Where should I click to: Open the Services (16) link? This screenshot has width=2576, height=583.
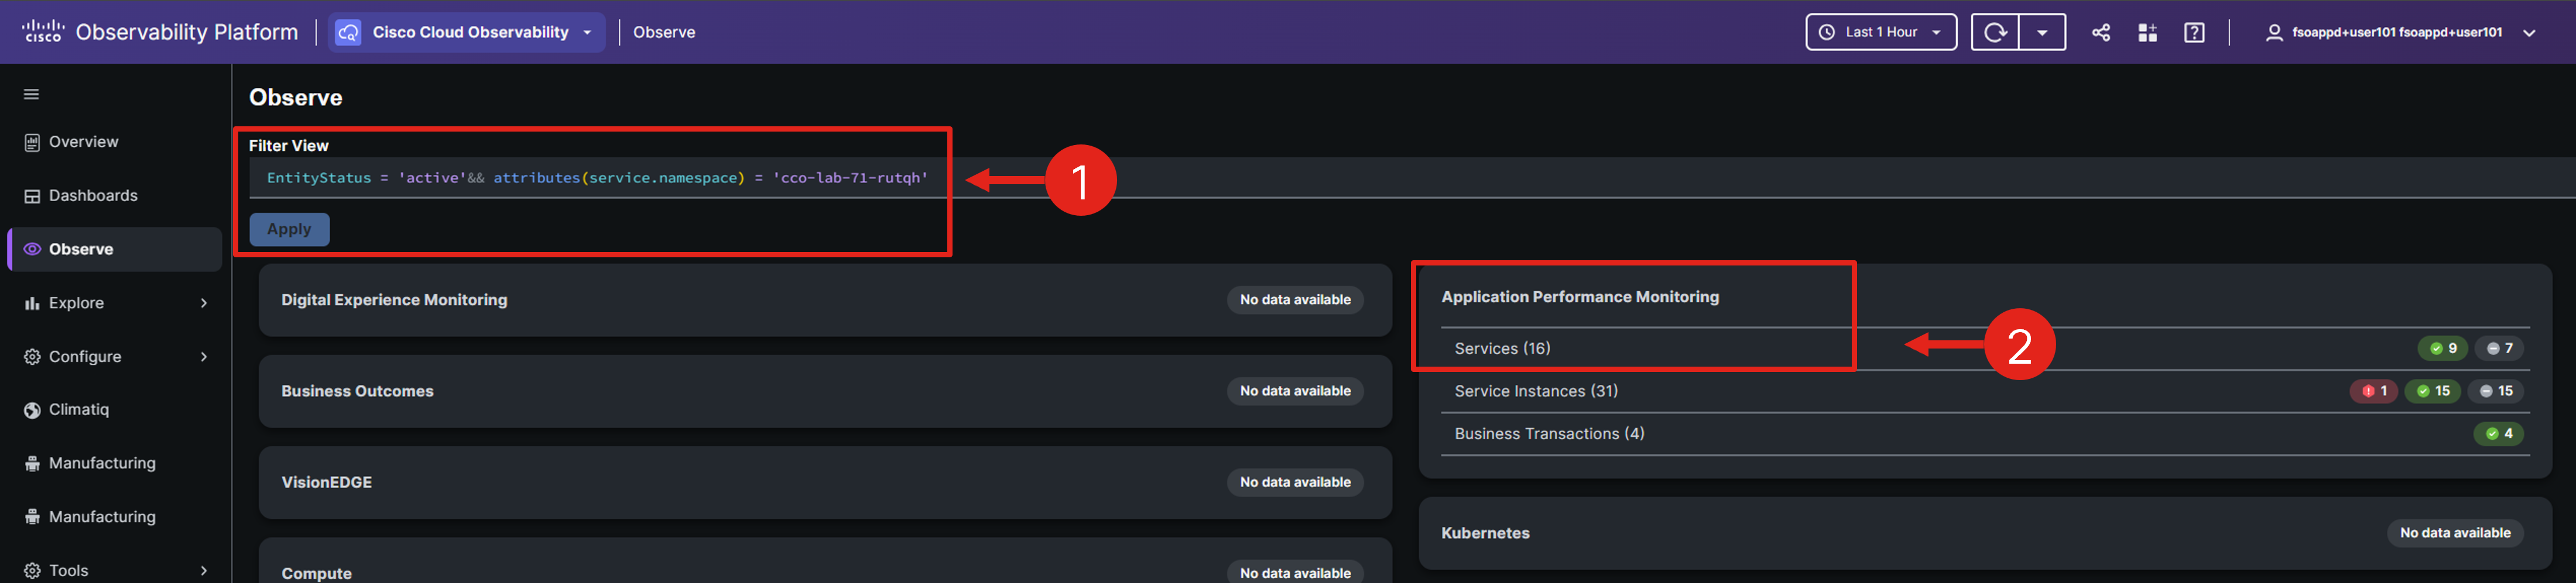click(x=1502, y=349)
